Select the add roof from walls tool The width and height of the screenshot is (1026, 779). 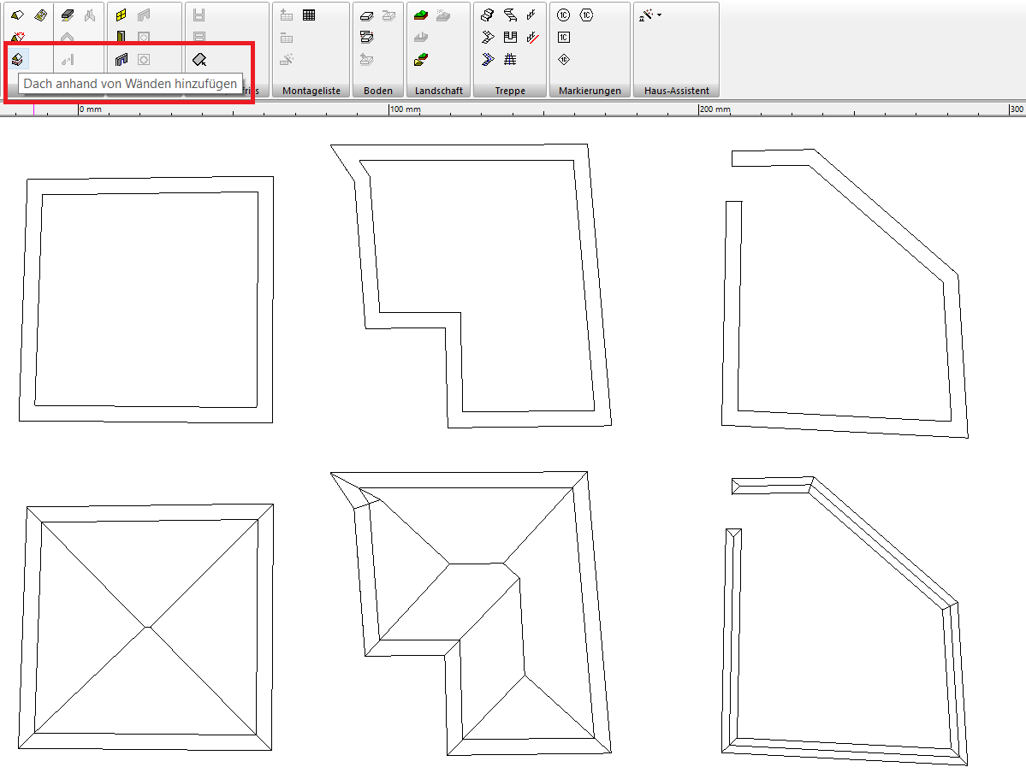17,60
